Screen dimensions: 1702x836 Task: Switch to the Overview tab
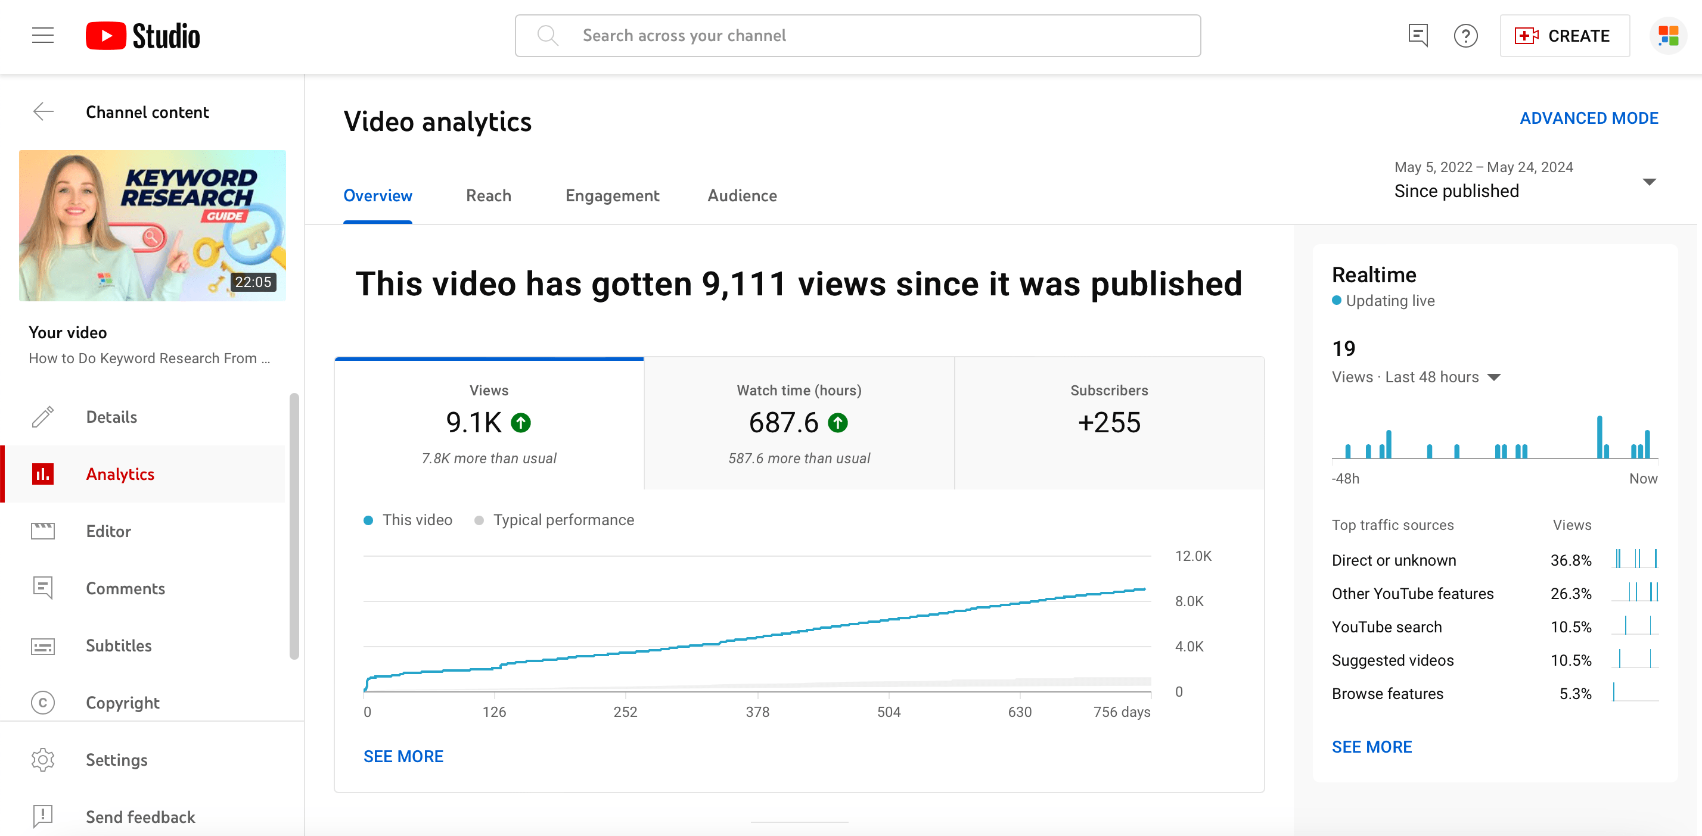pos(377,195)
